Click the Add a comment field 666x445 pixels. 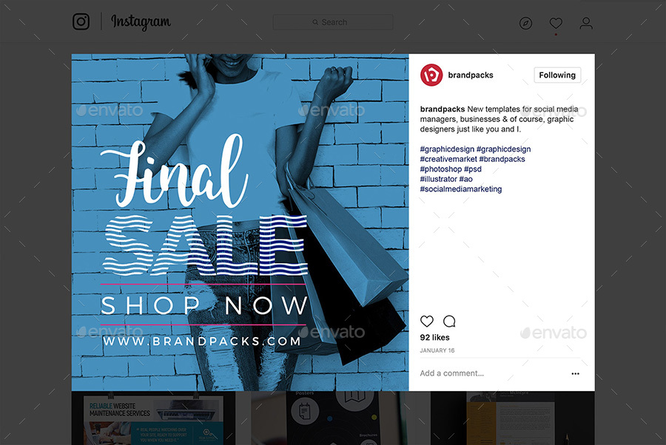pos(493,373)
